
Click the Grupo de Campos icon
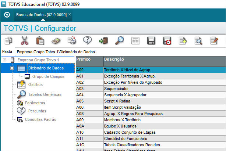27,76
